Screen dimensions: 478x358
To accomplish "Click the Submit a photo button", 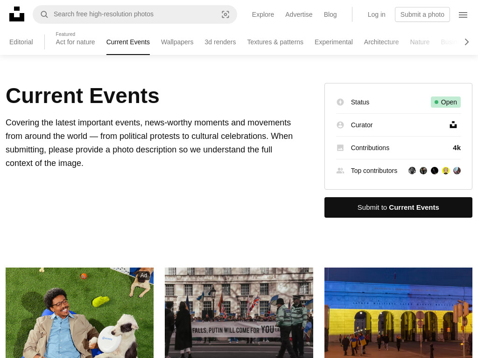I will point(422,14).
